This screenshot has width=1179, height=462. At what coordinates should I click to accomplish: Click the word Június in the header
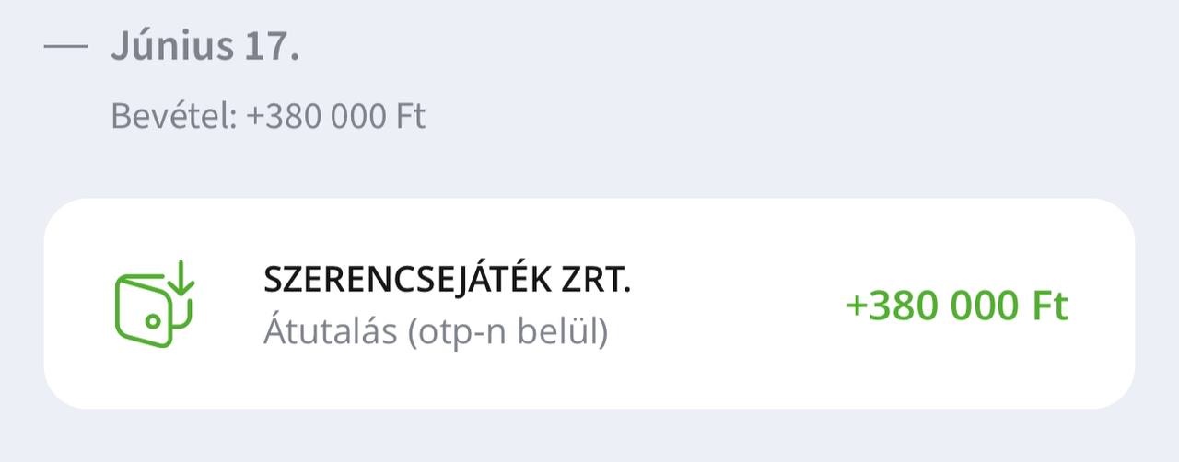(x=172, y=46)
